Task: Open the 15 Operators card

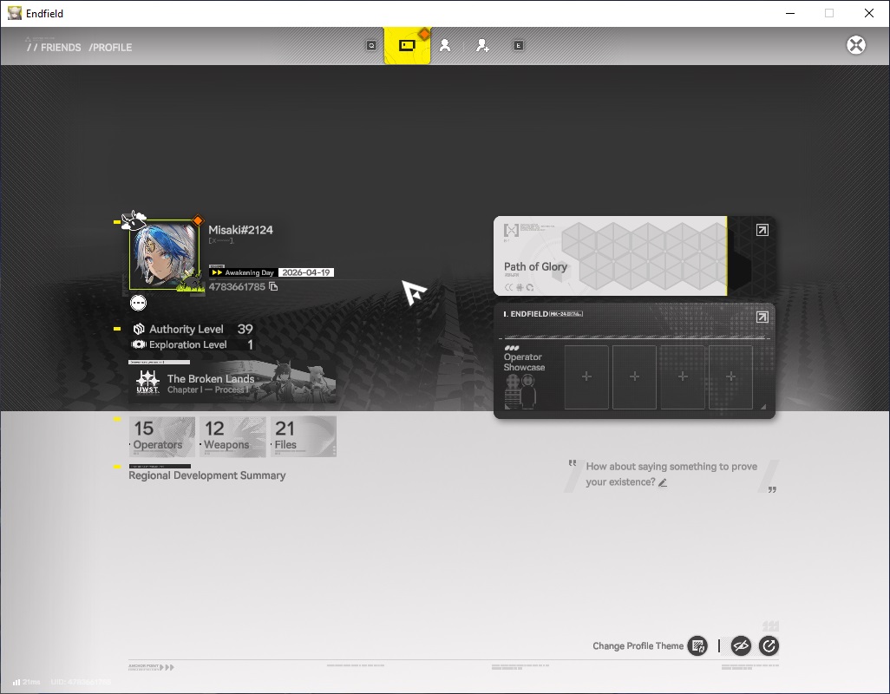Action: point(162,436)
